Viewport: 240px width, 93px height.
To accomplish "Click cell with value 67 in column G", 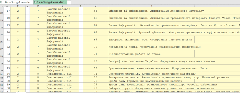I will (95, 25).
